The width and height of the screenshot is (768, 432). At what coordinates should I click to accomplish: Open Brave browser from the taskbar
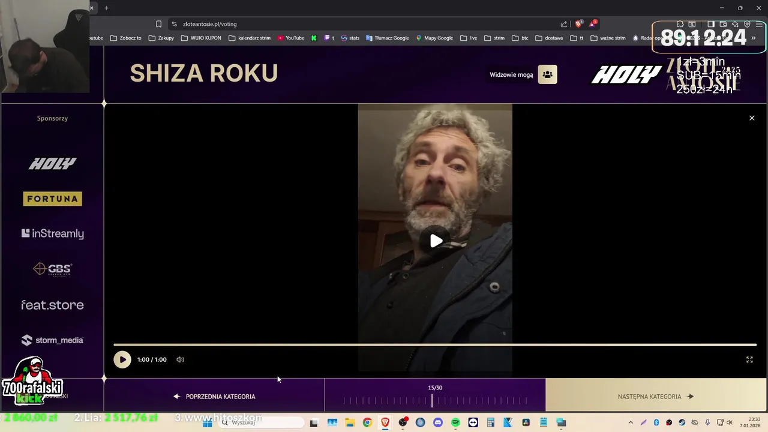pos(385,422)
